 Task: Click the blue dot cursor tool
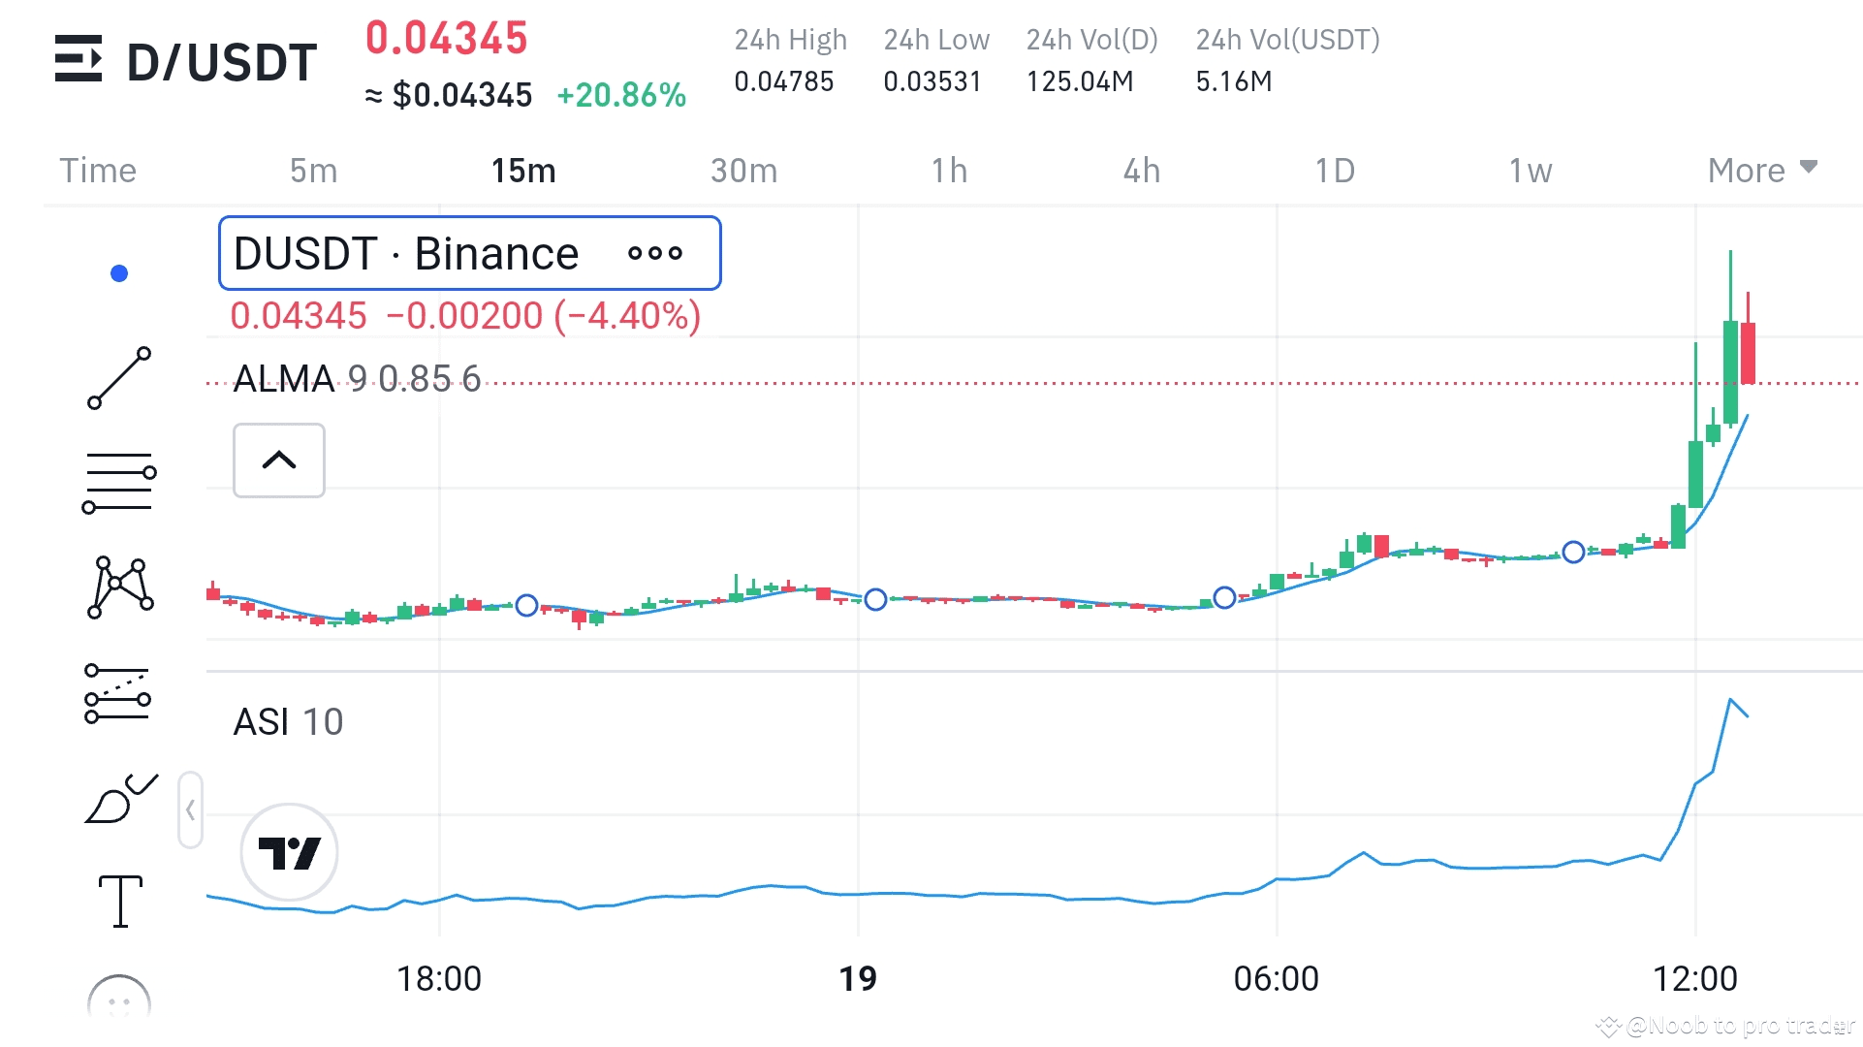(119, 273)
